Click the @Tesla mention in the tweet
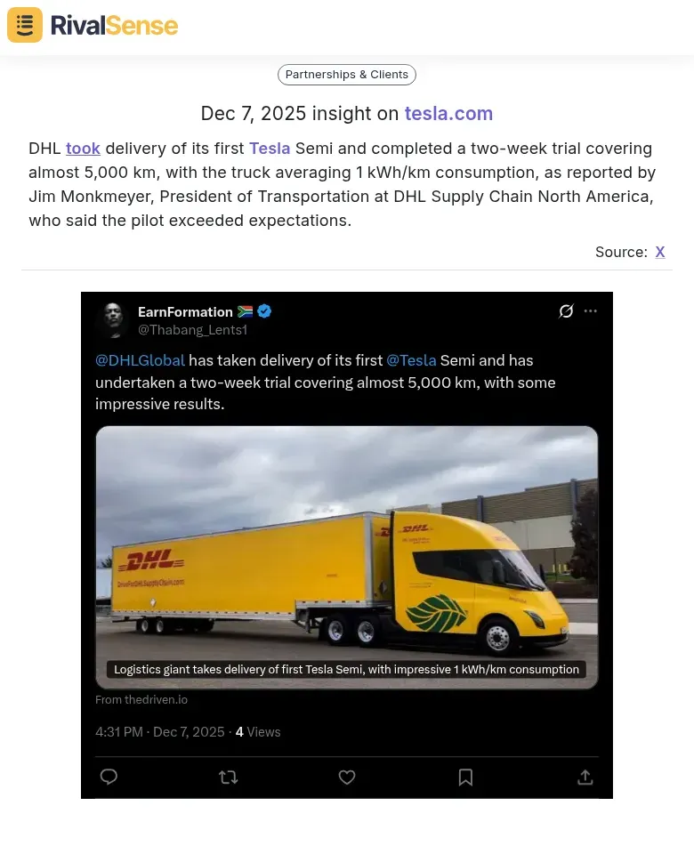 411,360
